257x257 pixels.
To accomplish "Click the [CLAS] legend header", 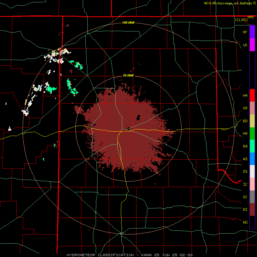I will coord(241,20).
